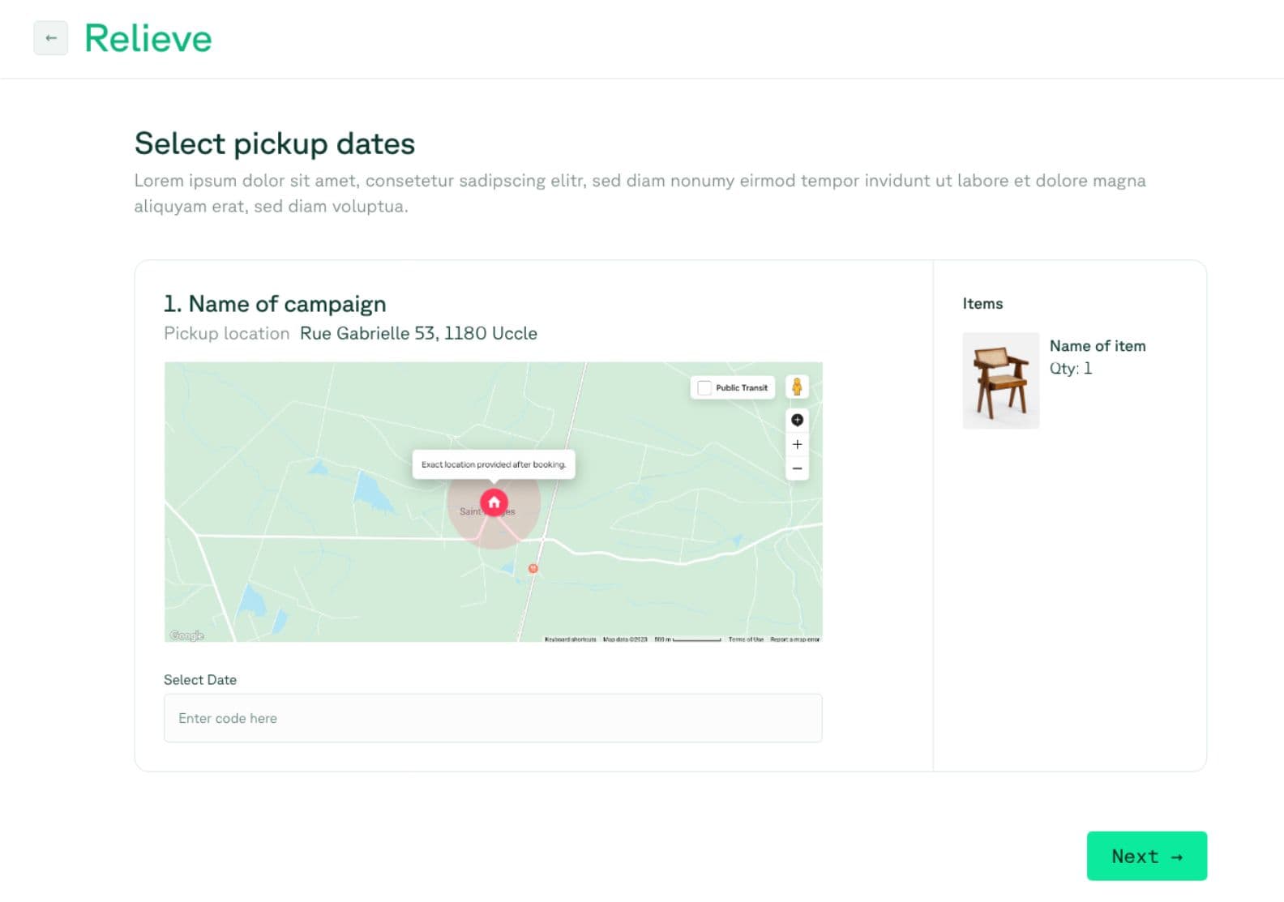Click the add-location pin icon on map
The image size is (1284, 902).
(797, 420)
